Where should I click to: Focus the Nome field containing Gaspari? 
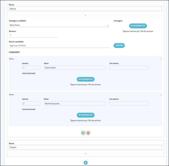[85, 147]
